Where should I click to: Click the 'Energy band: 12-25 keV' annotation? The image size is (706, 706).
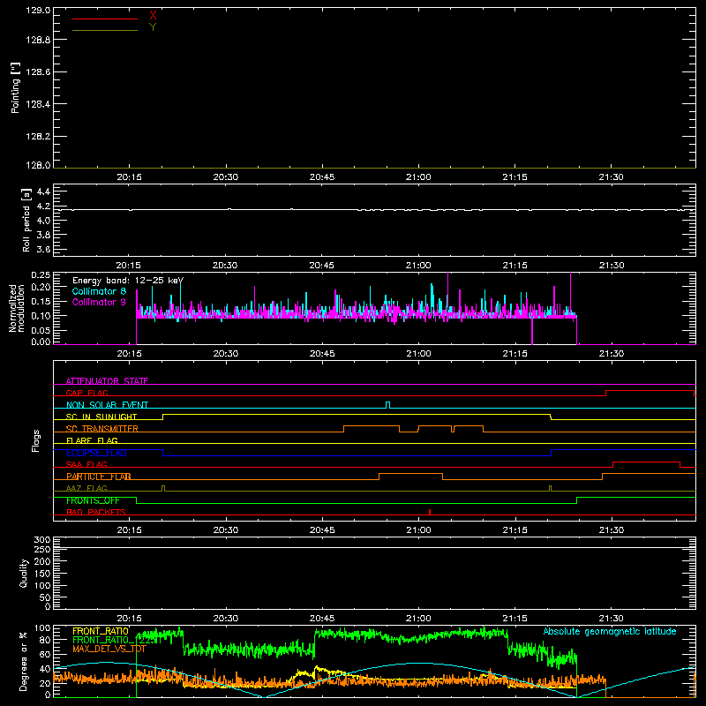tap(128, 281)
